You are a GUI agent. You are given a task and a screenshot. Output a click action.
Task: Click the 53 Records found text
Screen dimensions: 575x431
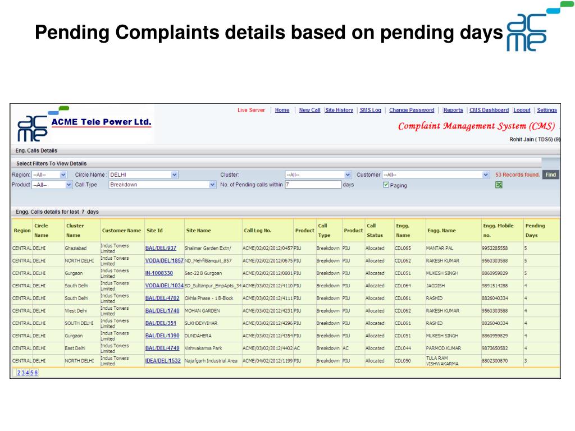[517, 175]
